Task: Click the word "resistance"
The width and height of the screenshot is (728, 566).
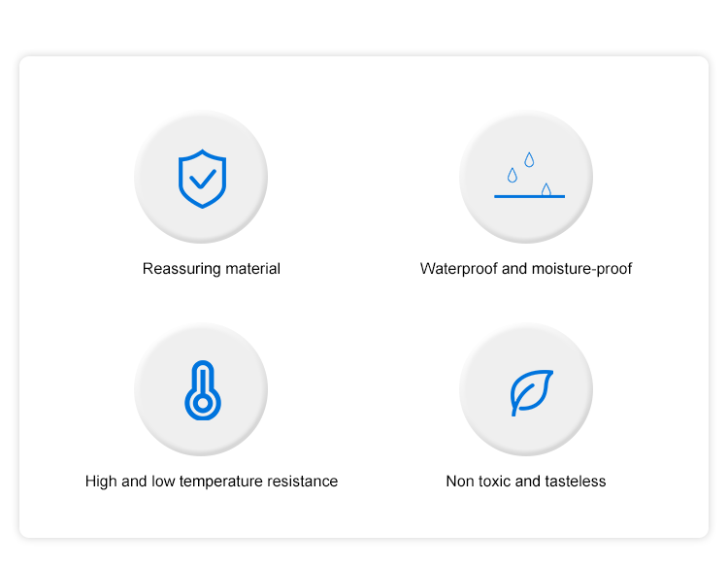Action: click(302, 482)
